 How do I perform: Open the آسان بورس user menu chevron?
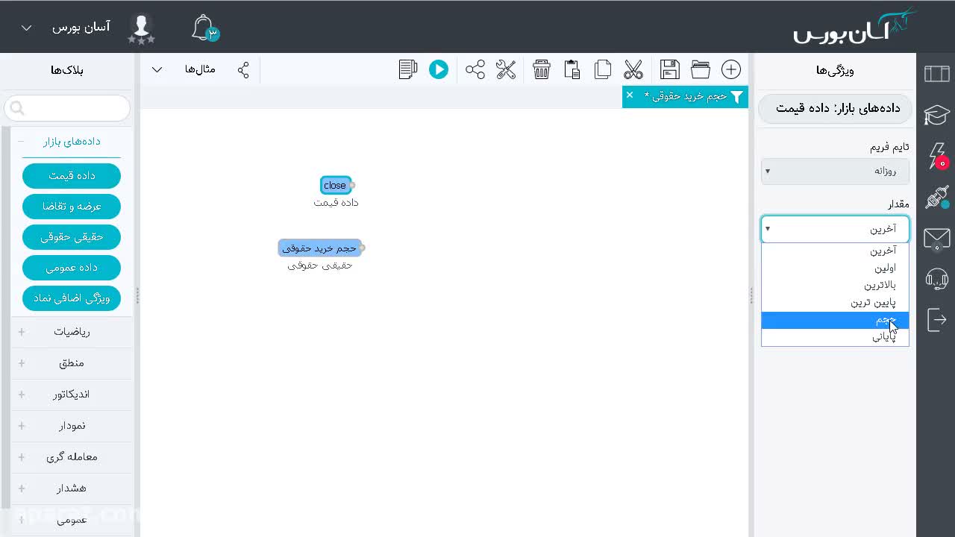(x=26, y=28)
